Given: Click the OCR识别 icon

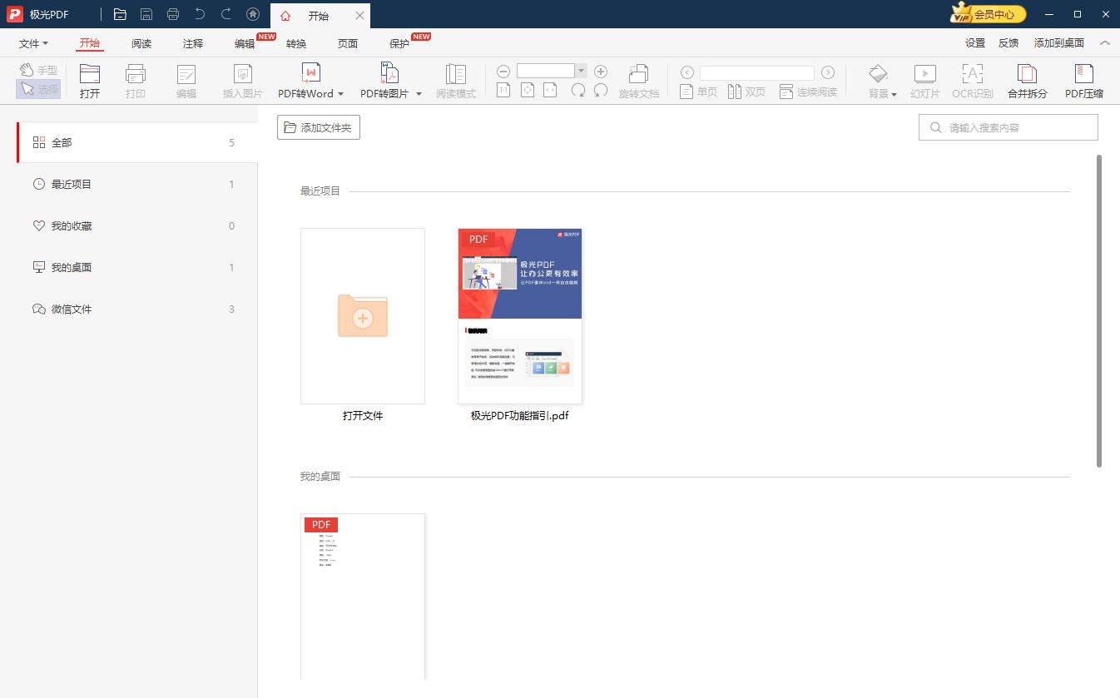Looking at the screenshot, I should [x=972, y=75].
